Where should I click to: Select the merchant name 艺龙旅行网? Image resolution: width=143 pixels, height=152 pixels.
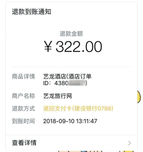(x=57, y=96)
